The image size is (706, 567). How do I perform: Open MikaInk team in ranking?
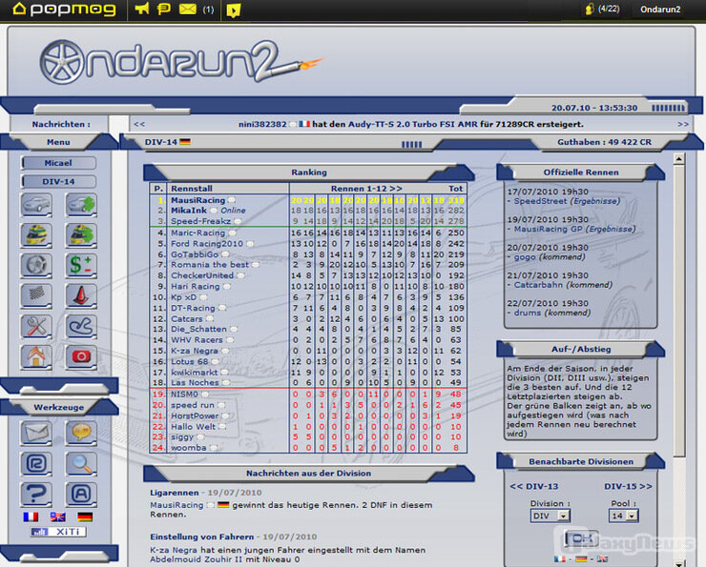tap(189, 211)
